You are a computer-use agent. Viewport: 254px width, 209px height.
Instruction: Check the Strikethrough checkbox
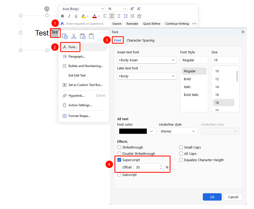tap(119, 147)
